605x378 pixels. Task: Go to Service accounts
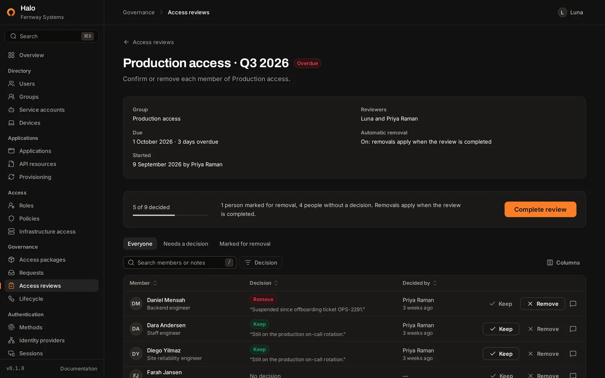(x=52, y=110)
